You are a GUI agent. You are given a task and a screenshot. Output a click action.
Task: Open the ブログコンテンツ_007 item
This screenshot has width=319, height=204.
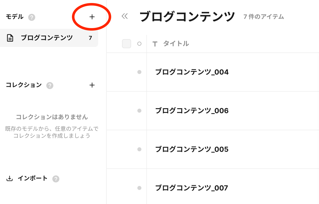(x=191, y=188)
